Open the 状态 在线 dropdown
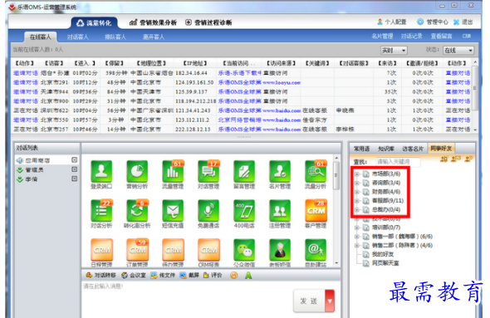490x318 pixels. [x=458, y=51]
